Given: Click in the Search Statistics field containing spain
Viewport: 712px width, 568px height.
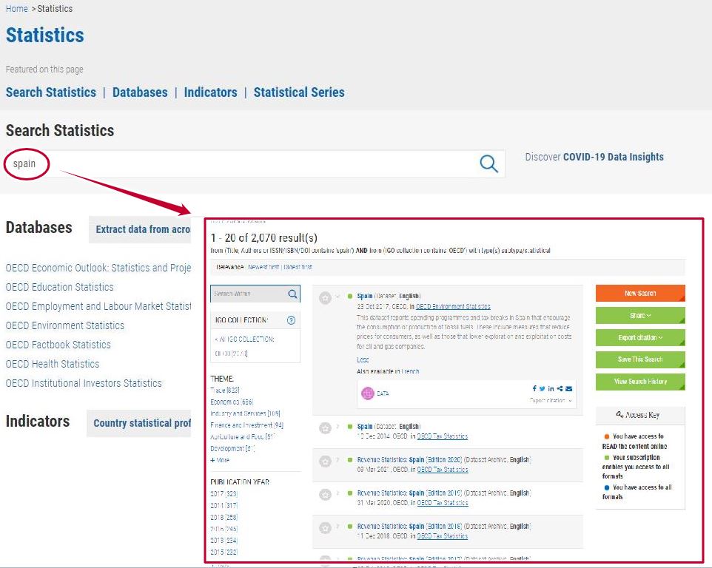Looking at the screenshot, I should [x=255, y=163].
